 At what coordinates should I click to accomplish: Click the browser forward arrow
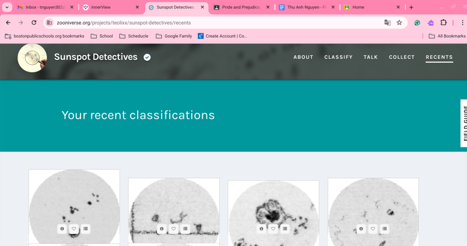[21, 23]
